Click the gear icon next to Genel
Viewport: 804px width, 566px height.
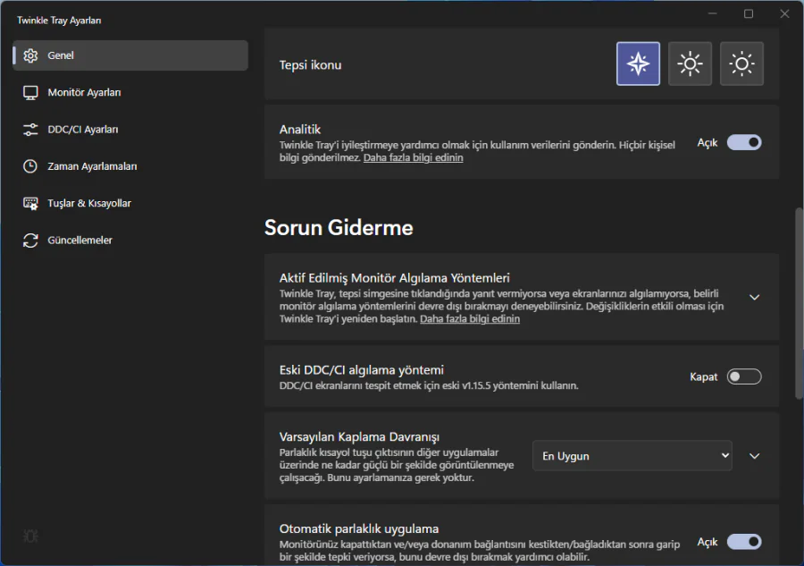coord(30,55)
